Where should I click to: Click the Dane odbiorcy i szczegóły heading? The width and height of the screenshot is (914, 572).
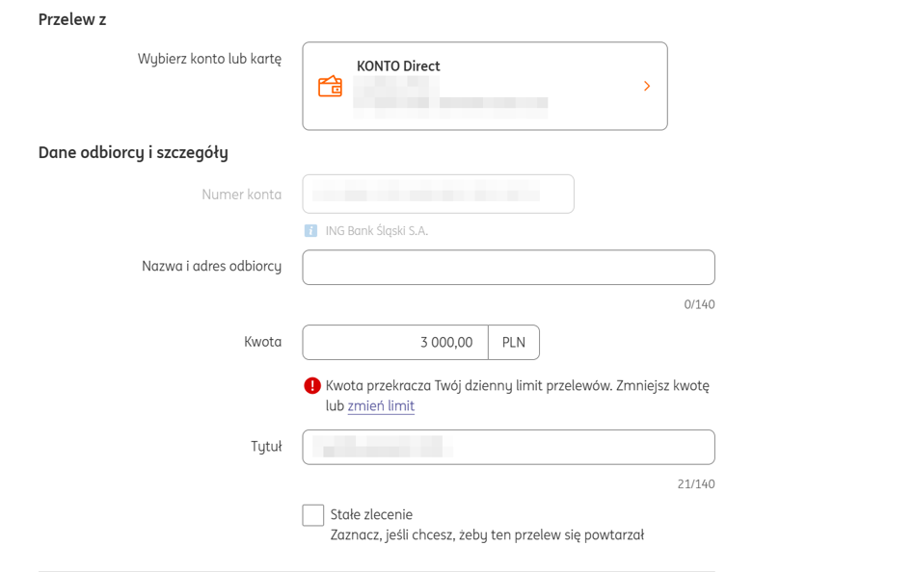tap(133, 152)
